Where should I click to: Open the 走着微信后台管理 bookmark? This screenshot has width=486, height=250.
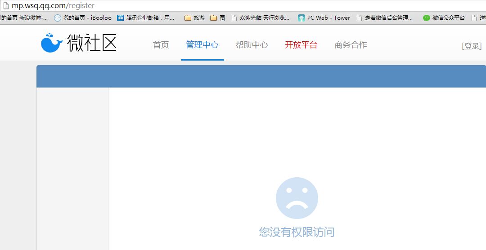[x=385, y=18]
